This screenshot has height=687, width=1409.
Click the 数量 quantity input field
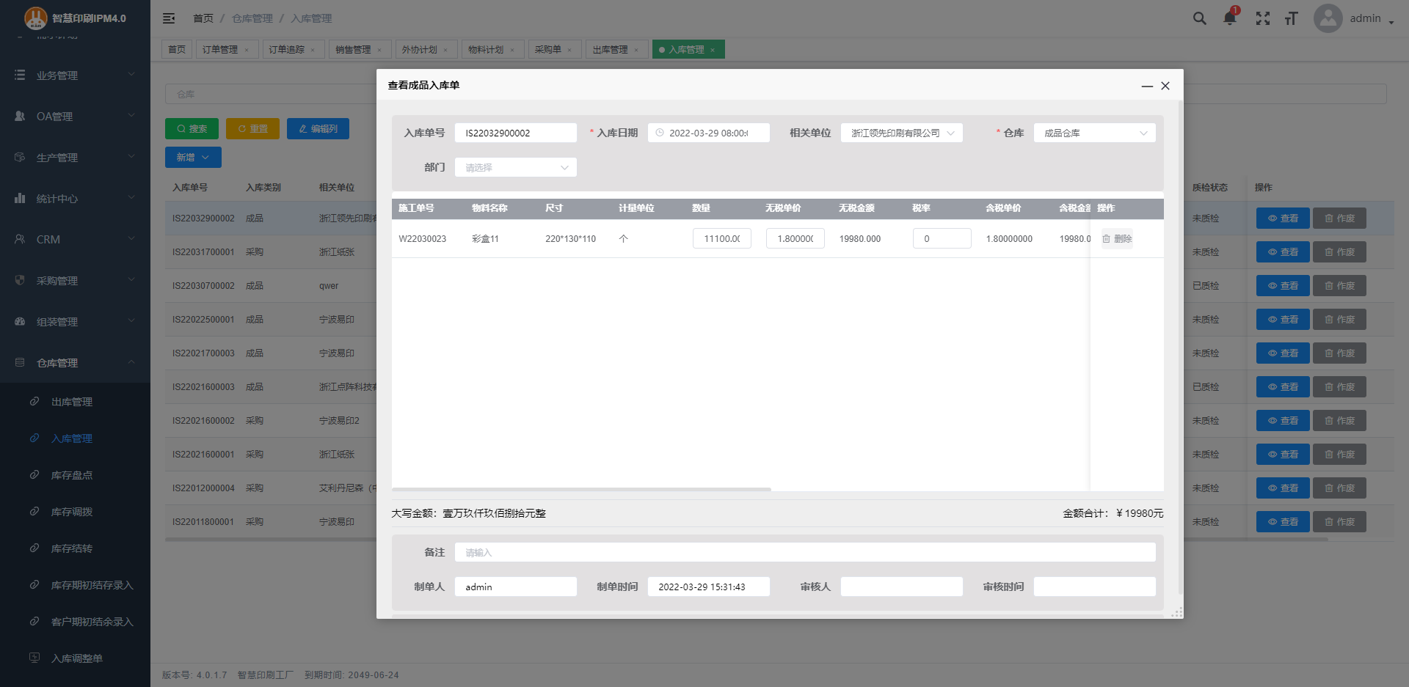coord(721,239)
